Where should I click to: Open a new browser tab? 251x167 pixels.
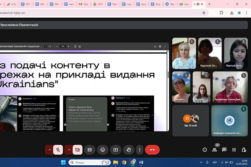tap(209, 4)
